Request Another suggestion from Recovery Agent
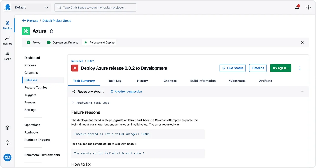The height and width of the screenshot is (168, 316). click(x=126, y=92)
